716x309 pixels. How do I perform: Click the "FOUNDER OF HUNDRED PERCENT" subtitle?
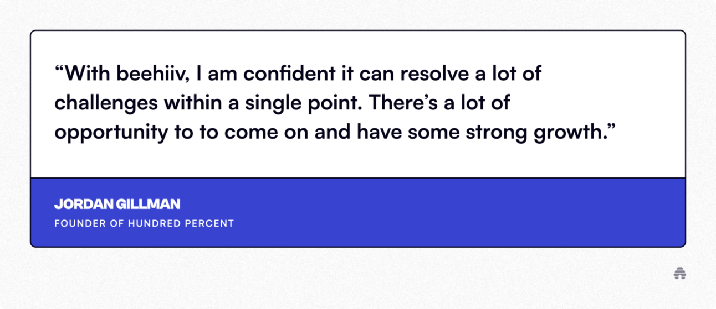[x=144, y=224]
